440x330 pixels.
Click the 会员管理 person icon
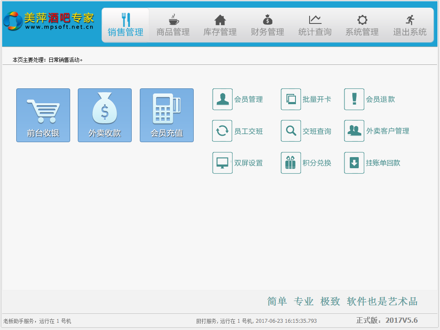222,99
